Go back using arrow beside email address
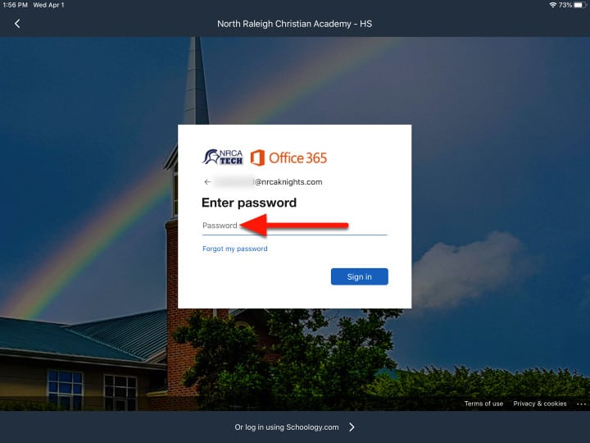This screenshot has height=443, width=590. (x=207, y=182)
